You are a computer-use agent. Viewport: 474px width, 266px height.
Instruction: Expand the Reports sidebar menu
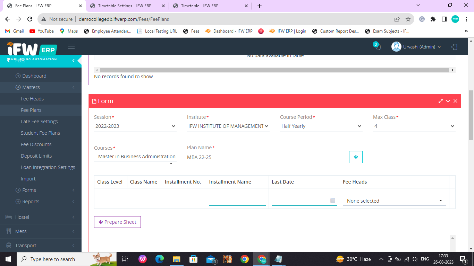pyautogui.click(x=41, y=202)
